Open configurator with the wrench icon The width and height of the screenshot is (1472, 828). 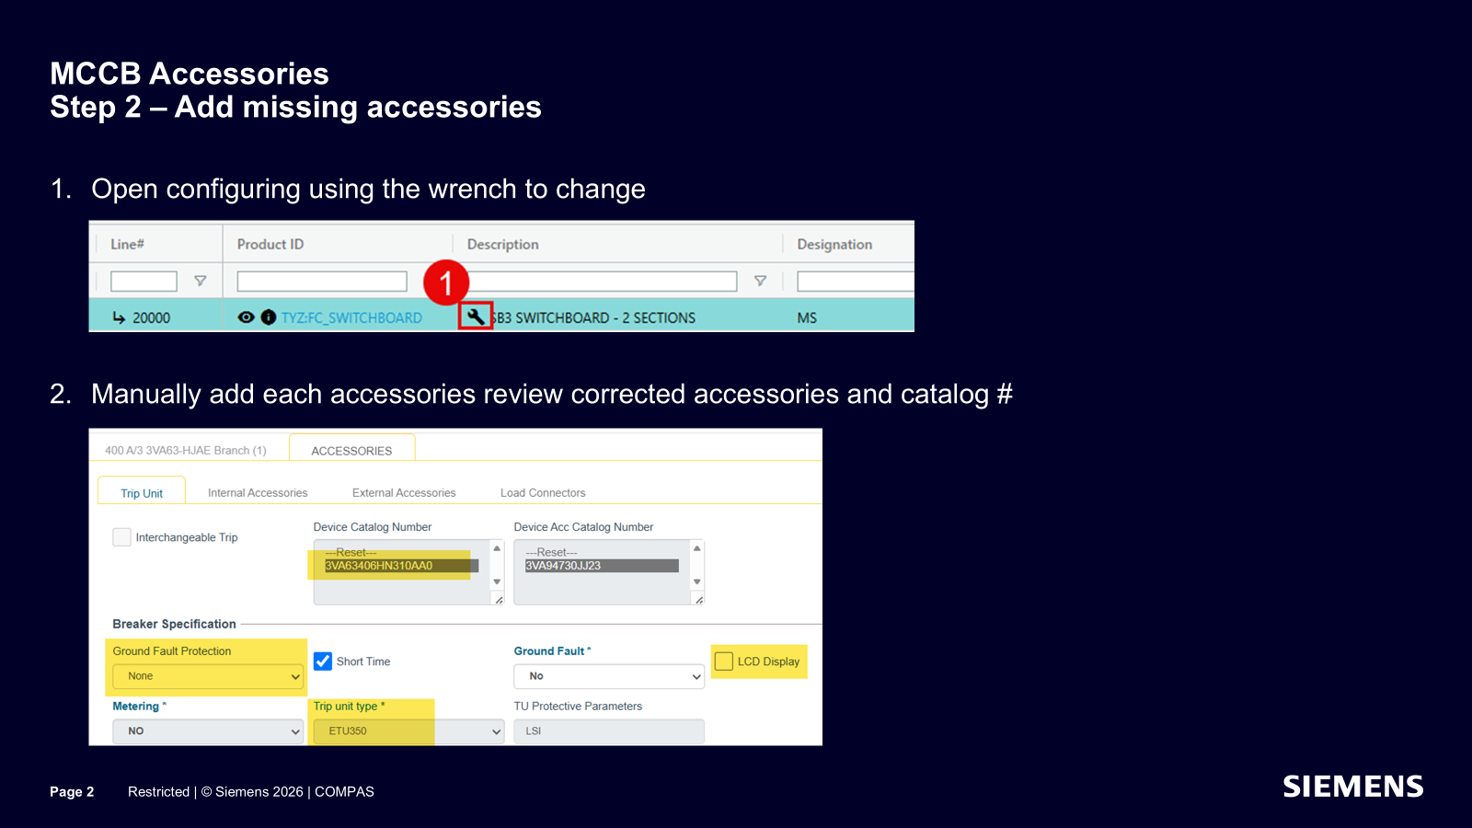click(476, 316)
